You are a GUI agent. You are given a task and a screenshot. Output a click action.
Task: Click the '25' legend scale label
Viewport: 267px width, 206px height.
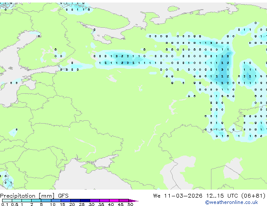pyautogui.click(x=82, y=204)
